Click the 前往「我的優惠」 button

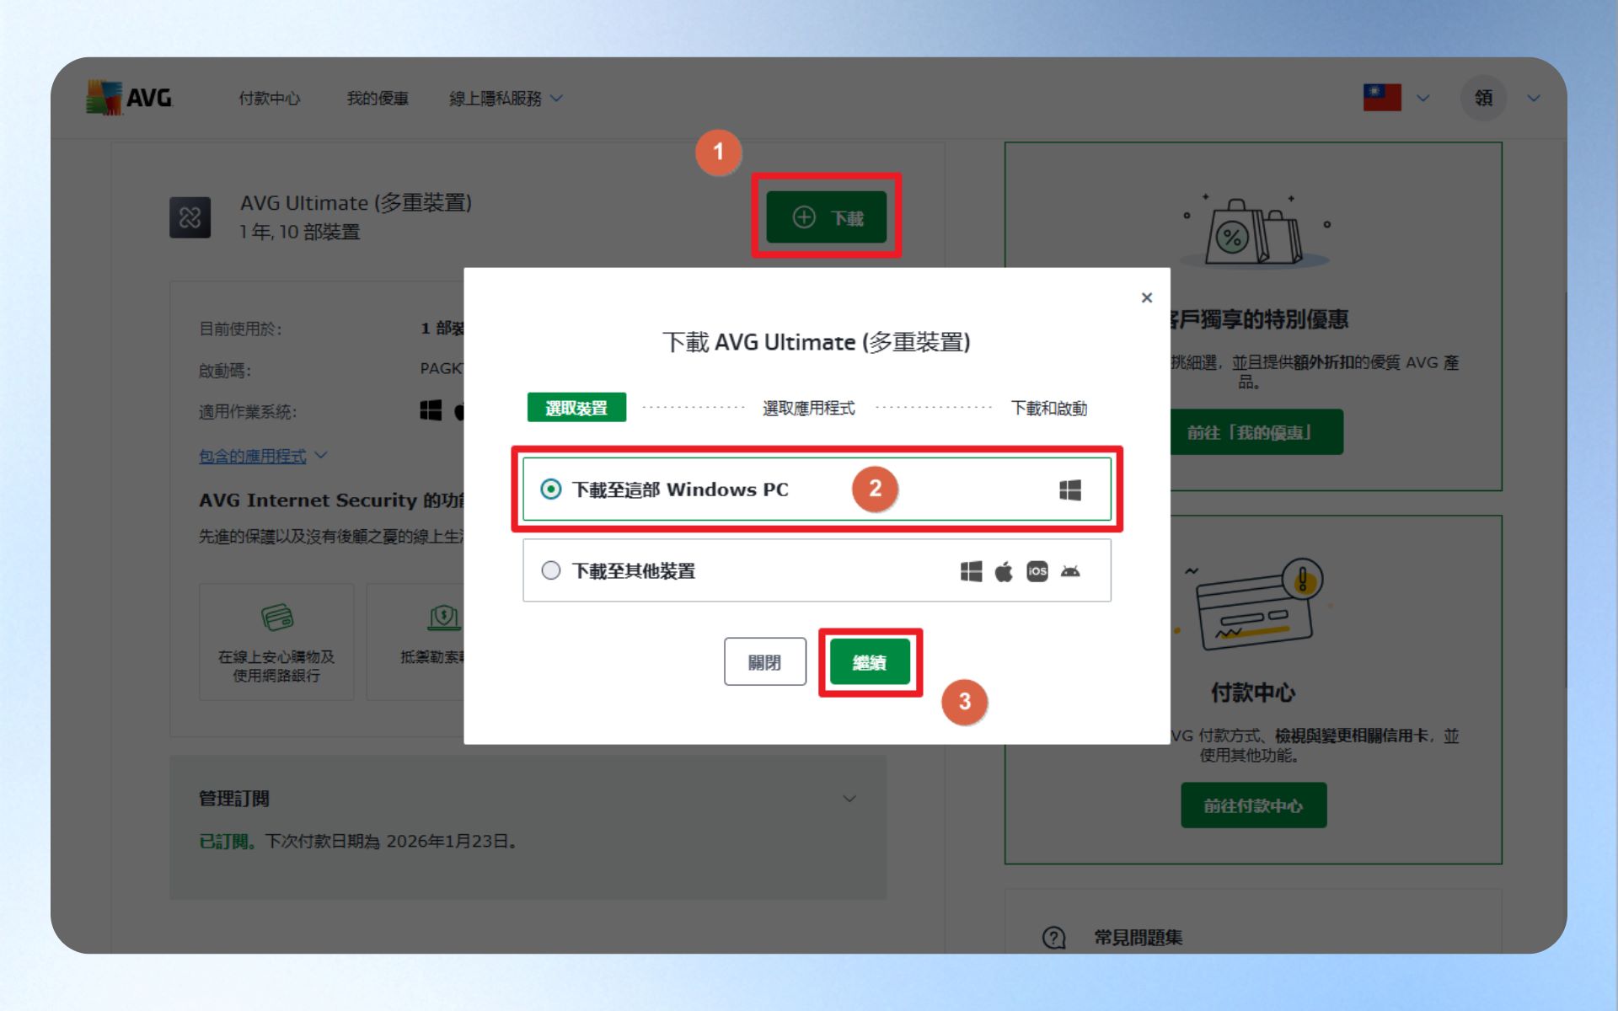point(1250,432)
